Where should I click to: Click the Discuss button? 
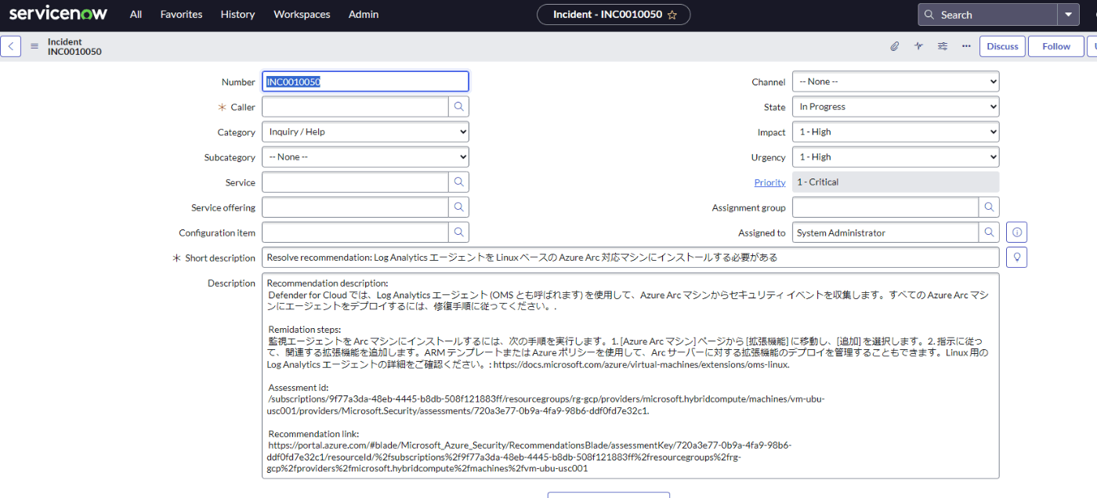coord(1002,46)
